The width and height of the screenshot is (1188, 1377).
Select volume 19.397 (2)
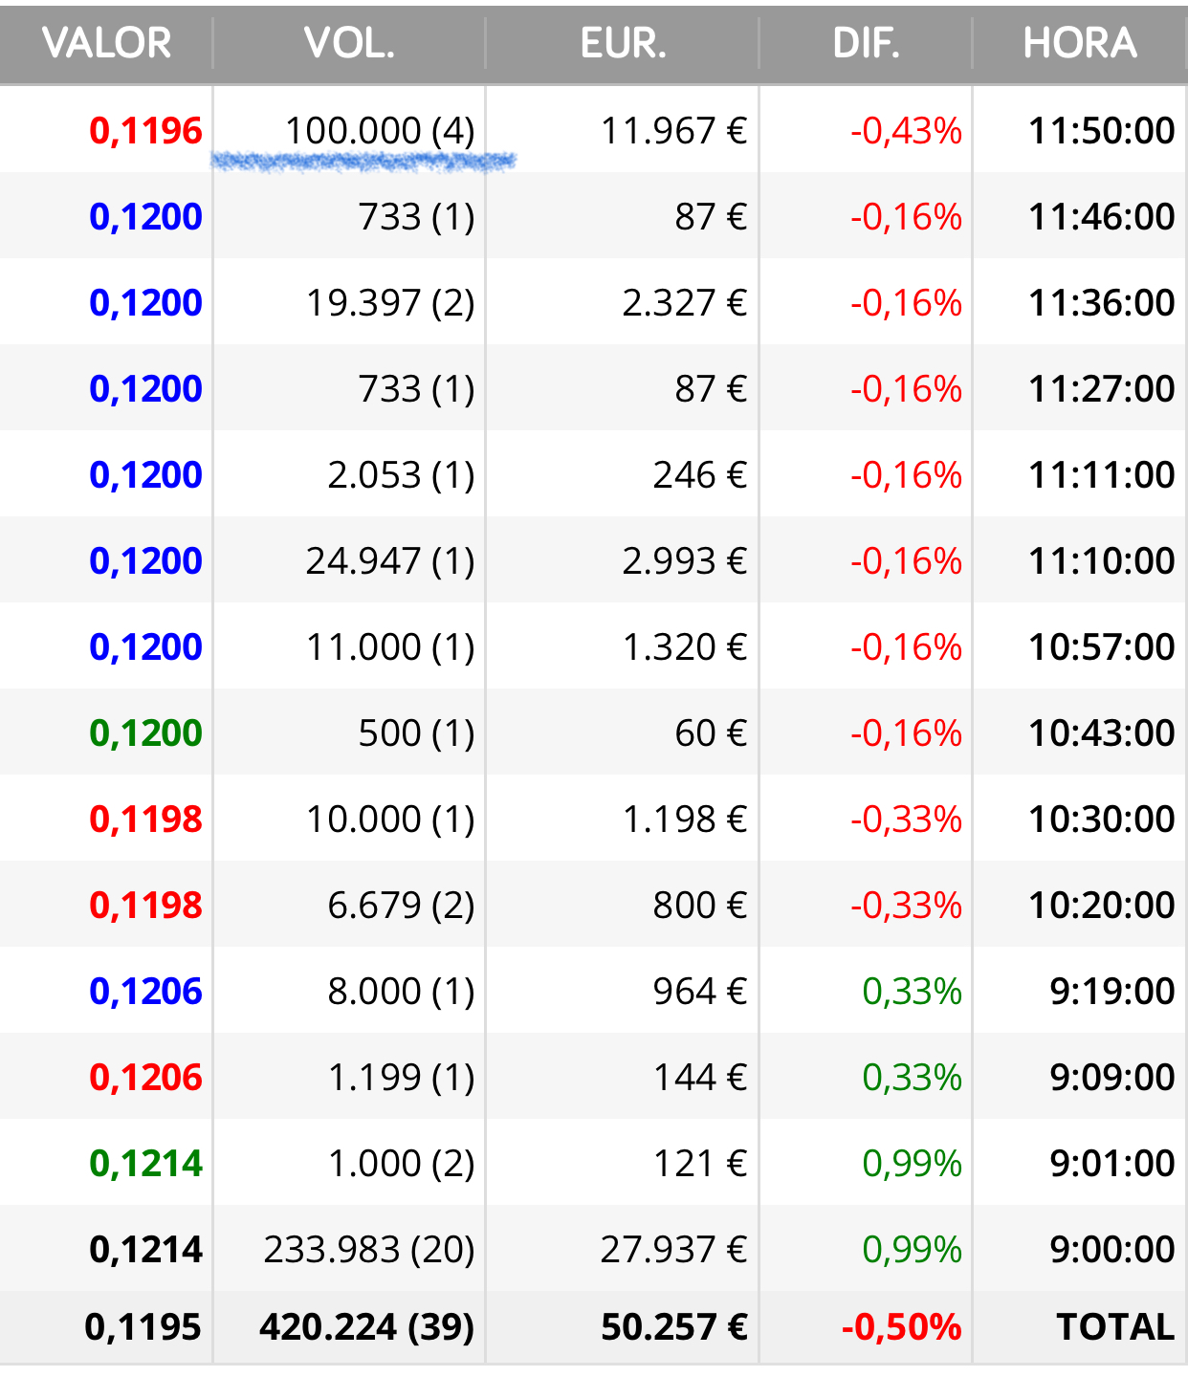click(x=390, y=303)
